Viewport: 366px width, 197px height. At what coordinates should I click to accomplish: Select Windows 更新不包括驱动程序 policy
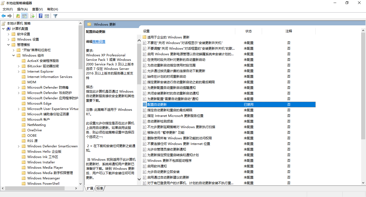(x=170, y=160)
